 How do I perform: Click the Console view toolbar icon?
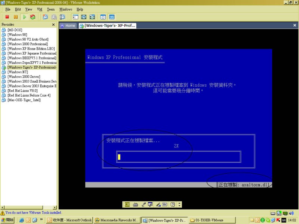(112, 17)
